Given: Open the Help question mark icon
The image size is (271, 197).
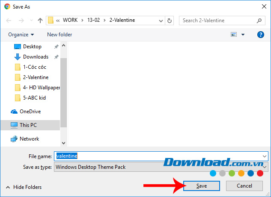Looking at the screenshot, I should [260, 35].
